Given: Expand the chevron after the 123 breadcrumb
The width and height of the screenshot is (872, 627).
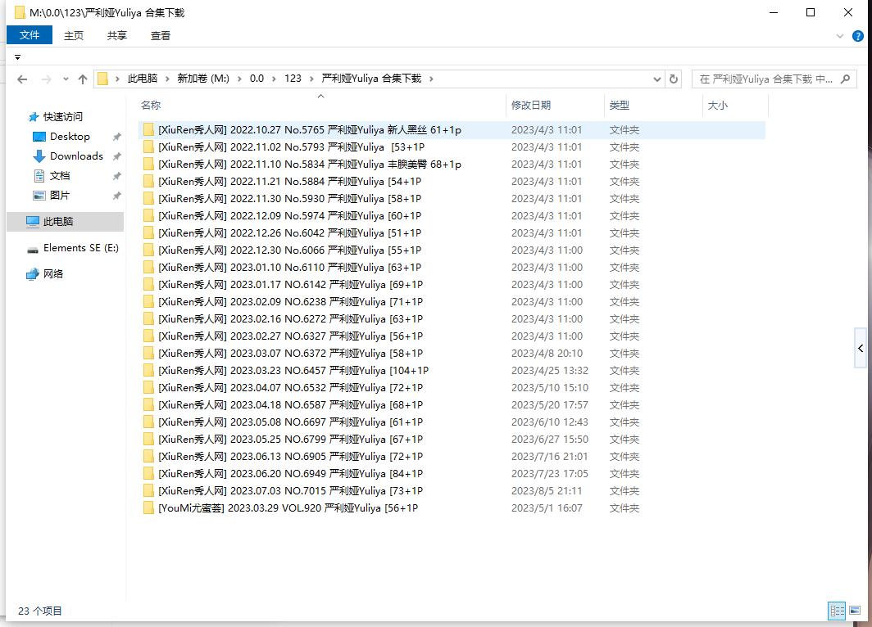Looking at the screenshot, I should click(311, 79).
